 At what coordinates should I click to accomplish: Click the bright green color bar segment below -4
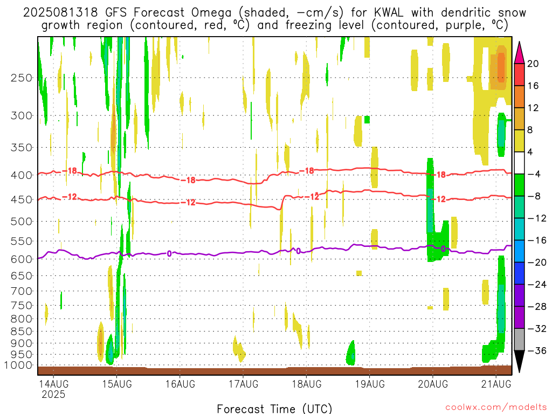click(x=519, y=185)
